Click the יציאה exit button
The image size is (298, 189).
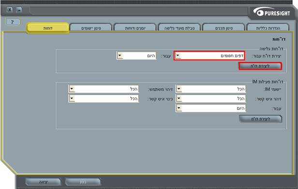coord(44,182)
